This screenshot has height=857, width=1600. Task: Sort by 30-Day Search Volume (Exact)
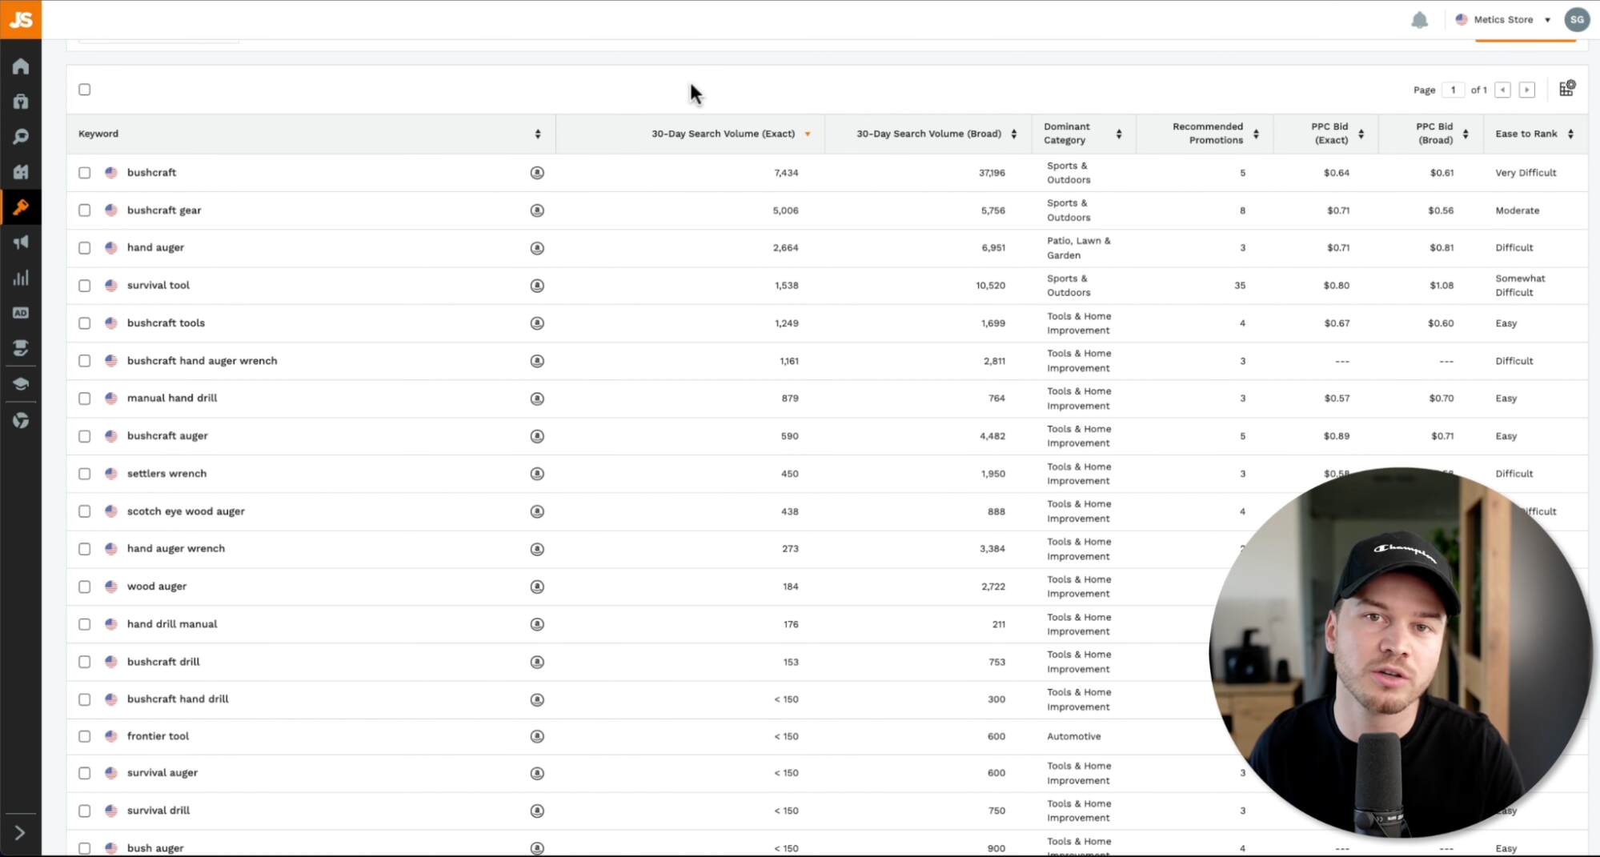pos(808,134)
